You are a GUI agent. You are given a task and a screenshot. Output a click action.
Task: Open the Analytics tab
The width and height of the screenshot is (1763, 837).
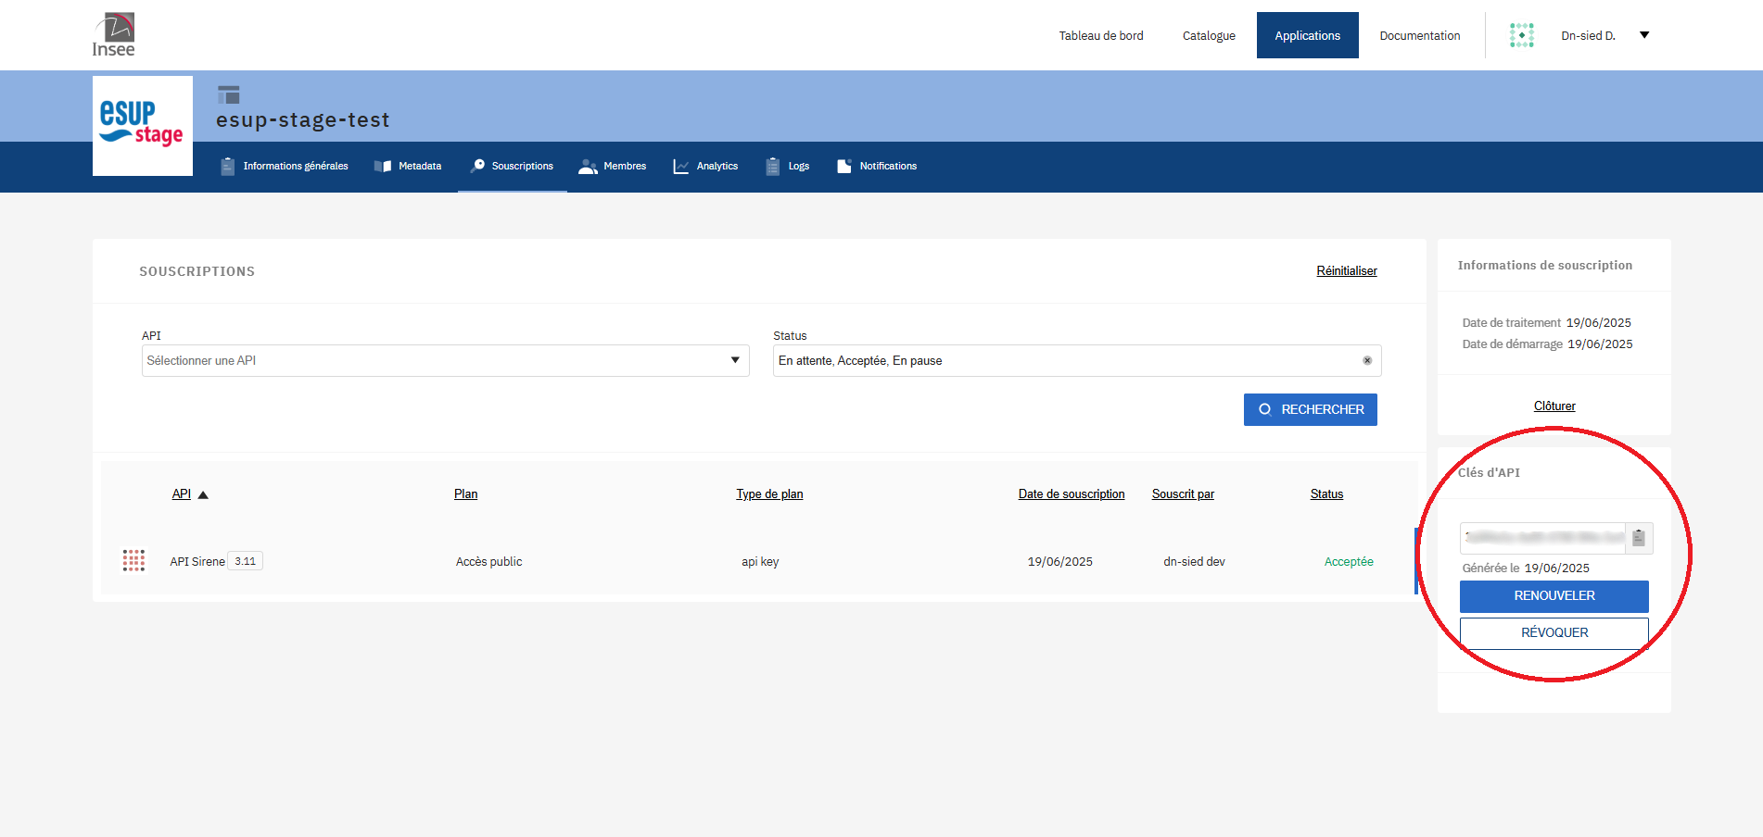[x=705, y=167]
